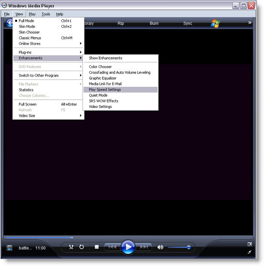Click the Windows logo icon
The image size is (264, 266).
click(x=215, y=23)
